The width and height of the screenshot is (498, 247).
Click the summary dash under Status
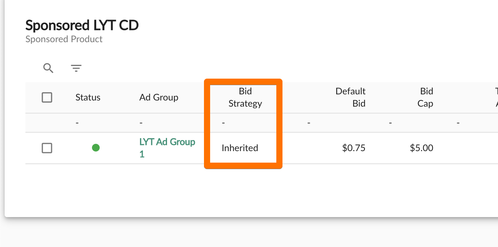click(x=77, y=123)
